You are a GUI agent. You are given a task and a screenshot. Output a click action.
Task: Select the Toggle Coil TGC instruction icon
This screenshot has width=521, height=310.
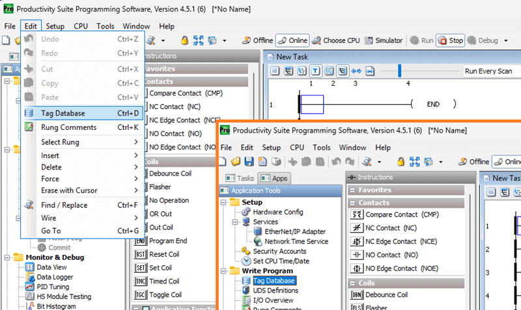140,294
